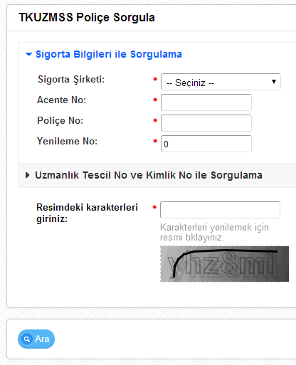Refresh the captcha by clicking its image
Viewport: 296px width, 365px height.
tap(224, 264)
